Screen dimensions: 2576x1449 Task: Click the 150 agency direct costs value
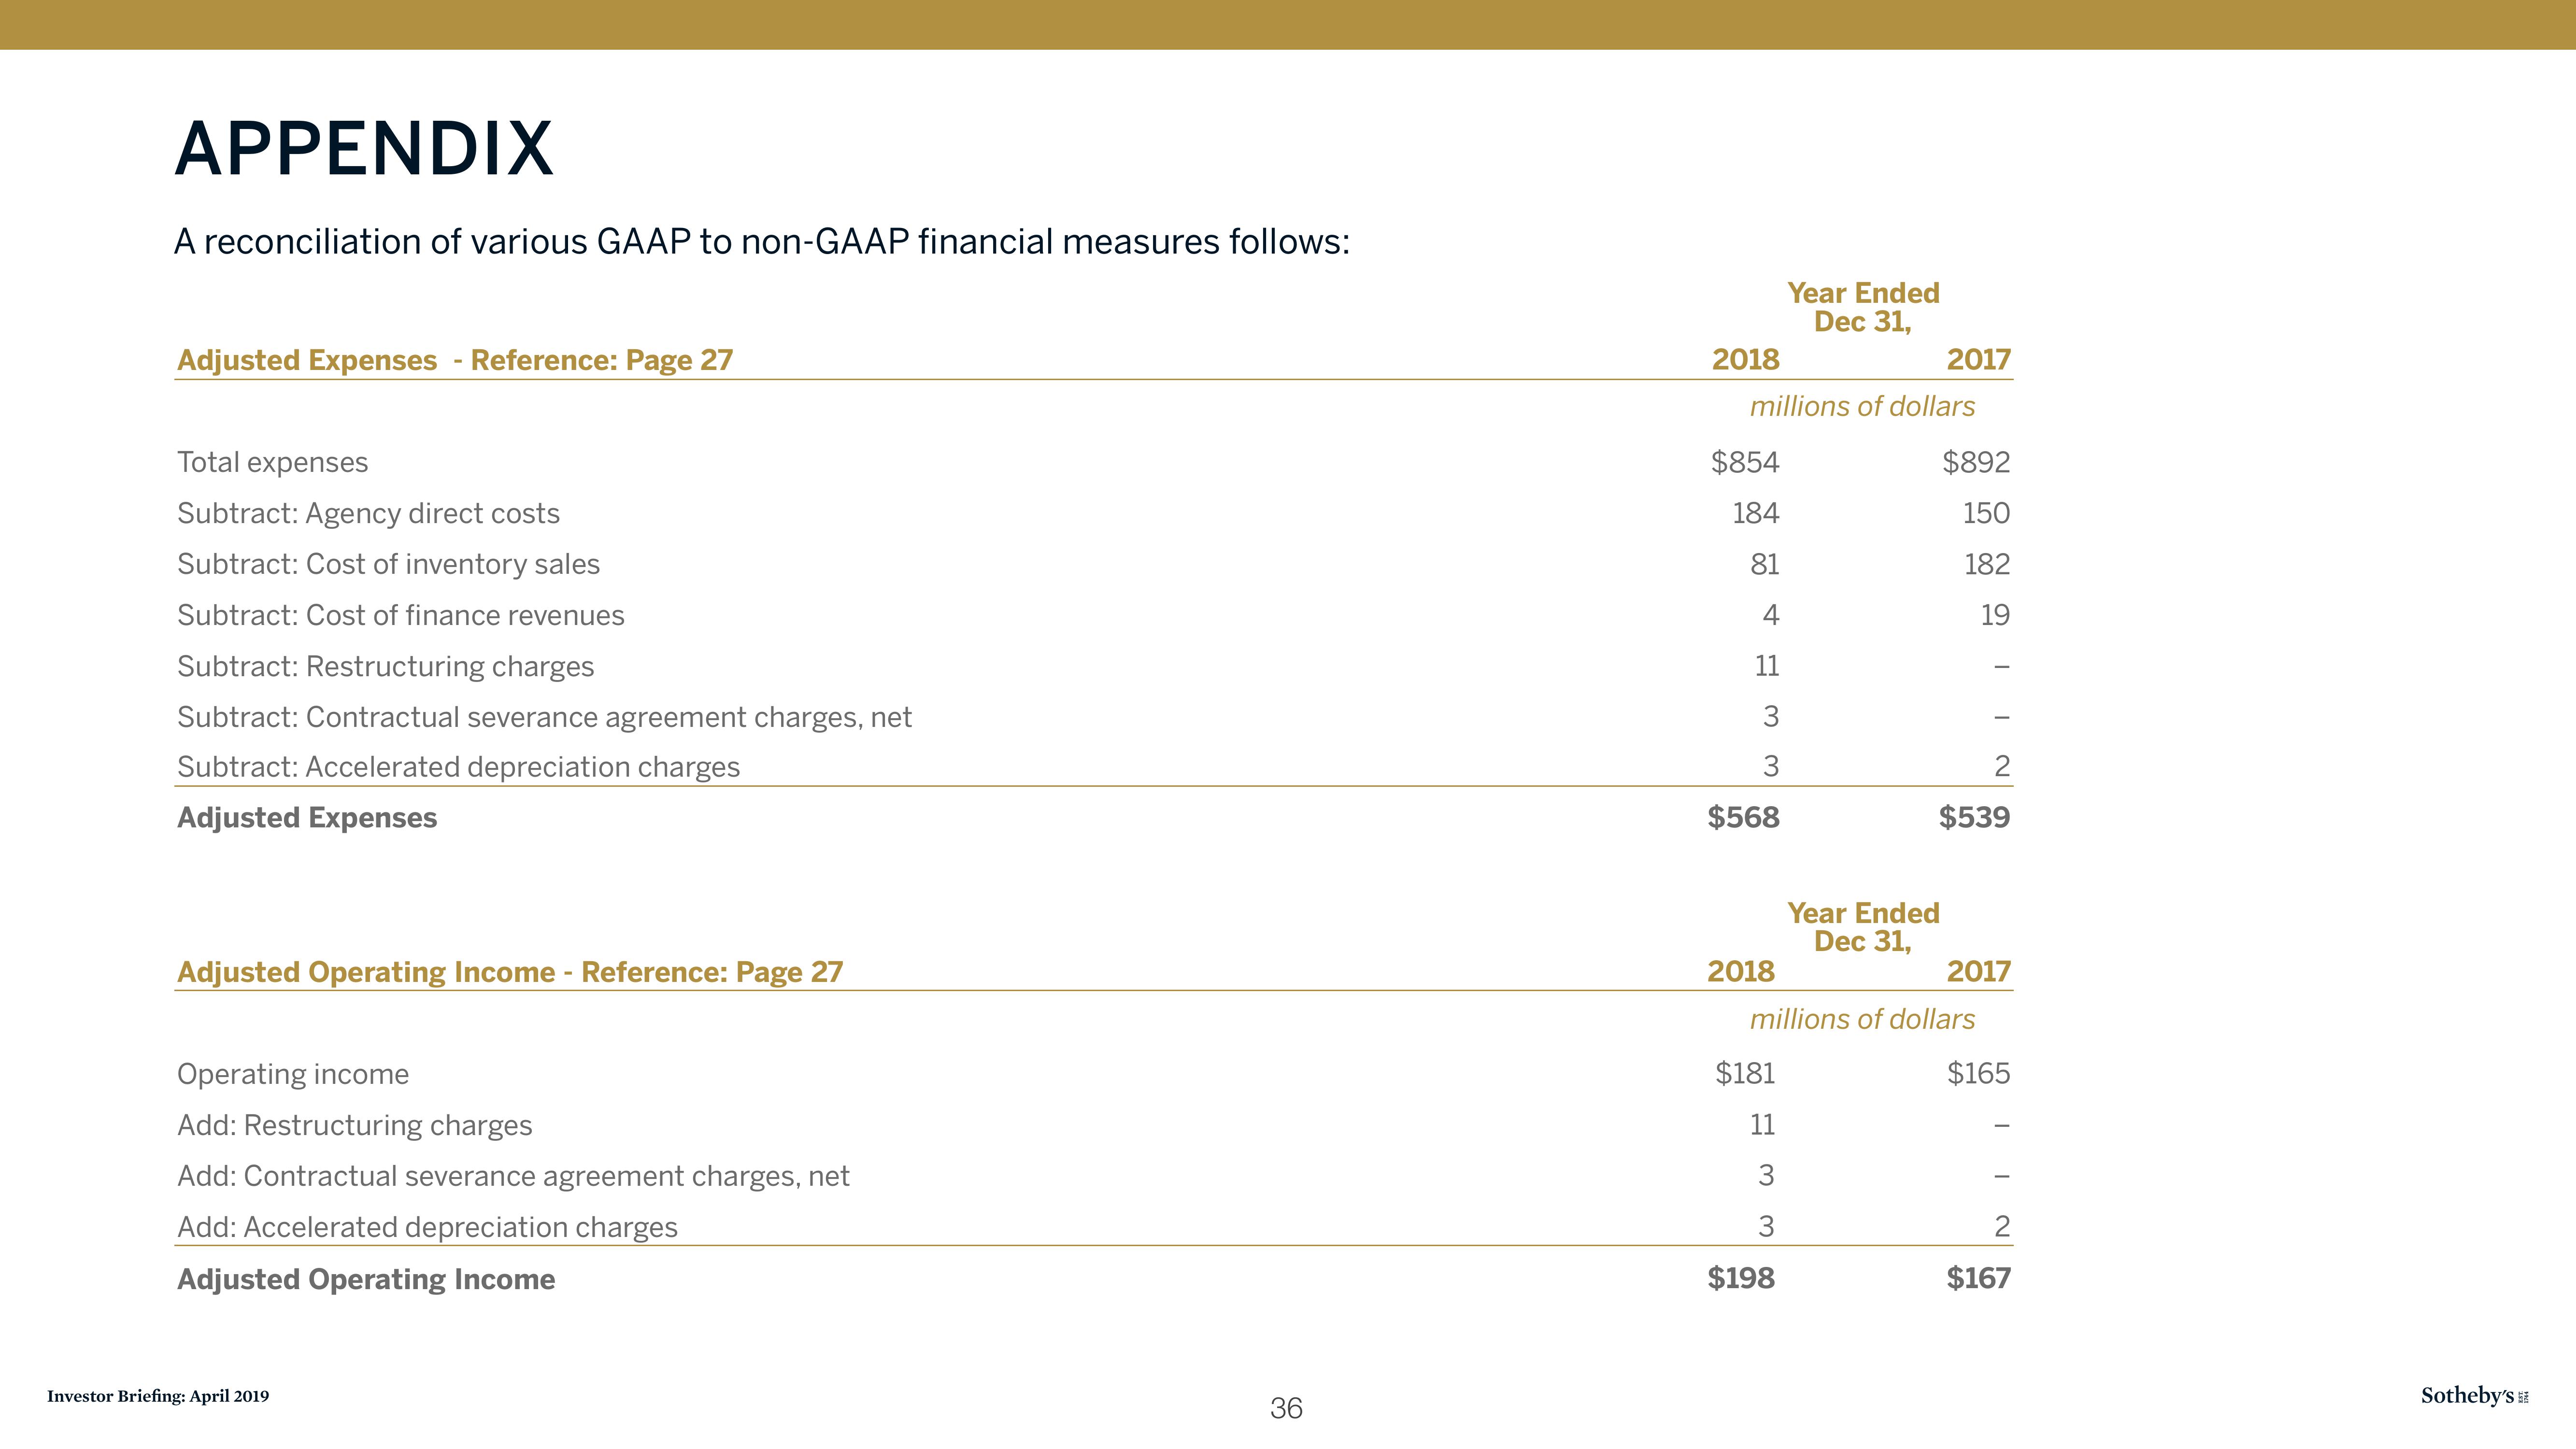[x=1986, y=513]
